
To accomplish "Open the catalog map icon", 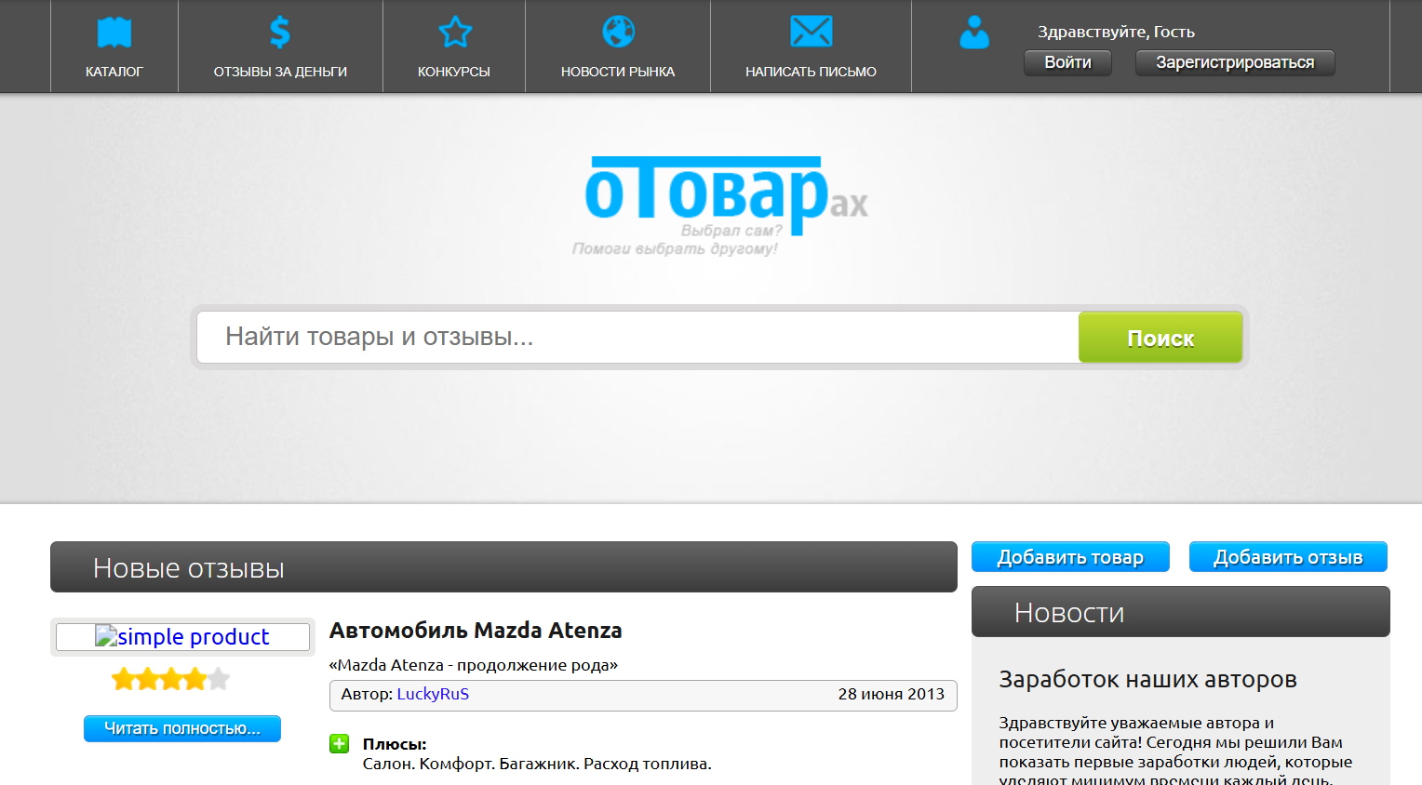I will (114, 33).
